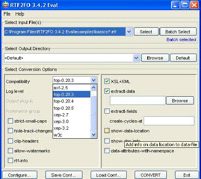This screenshot has height=179, width=201.
Task: Enable strict-small-caps checkbox
Action: [10, 121]
